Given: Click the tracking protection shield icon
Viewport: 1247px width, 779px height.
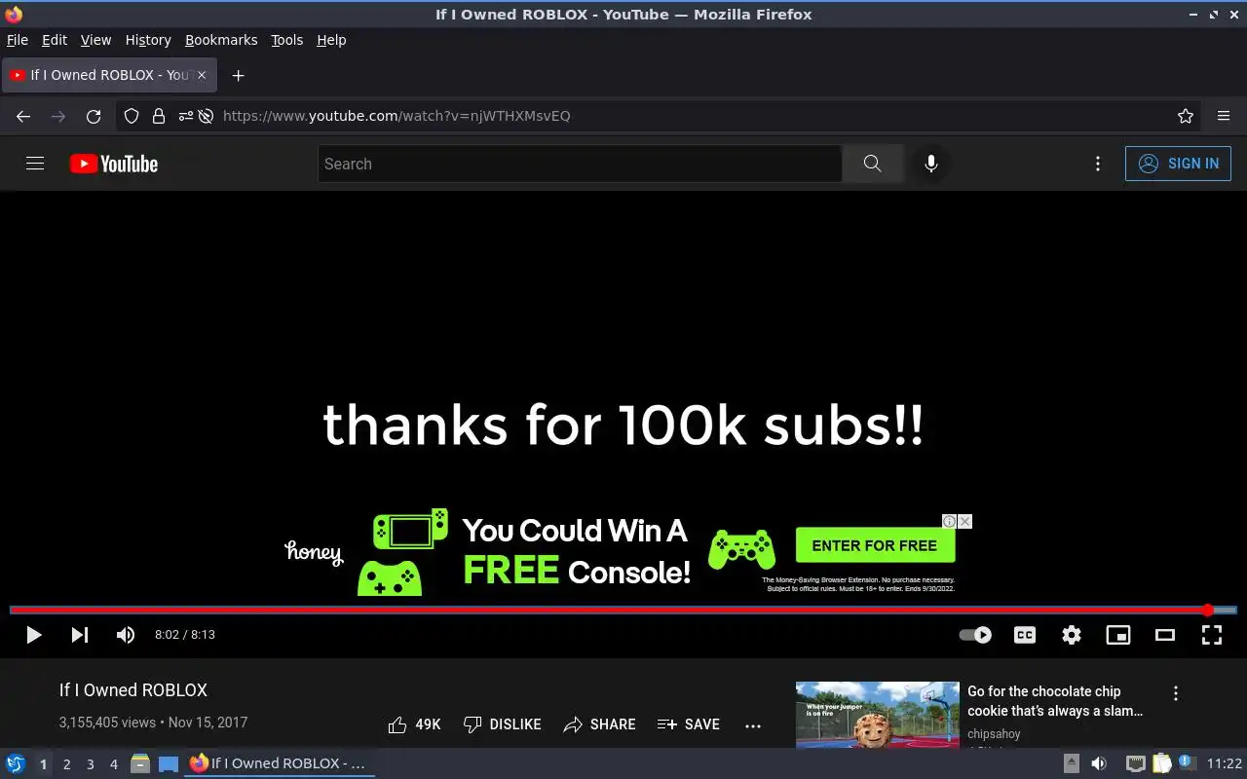Looking at the screenshot, I should 132,116.
